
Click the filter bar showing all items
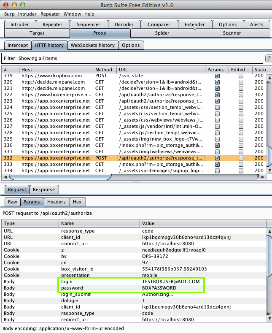(132, 58)
